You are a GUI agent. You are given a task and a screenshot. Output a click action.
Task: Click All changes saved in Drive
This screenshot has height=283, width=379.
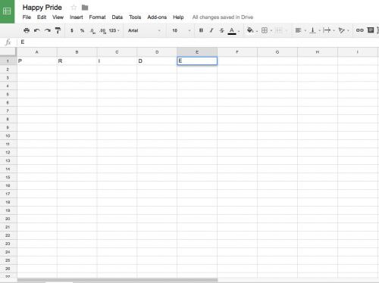(223, 17)
